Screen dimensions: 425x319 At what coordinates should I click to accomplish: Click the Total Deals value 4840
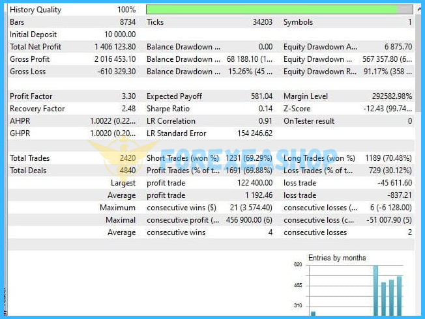[128, 171]
